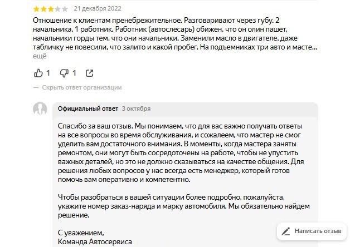This screenshot has height=247, width=350.
Task: Open the "Написать отзыв" button
Action: pos(311,231)
